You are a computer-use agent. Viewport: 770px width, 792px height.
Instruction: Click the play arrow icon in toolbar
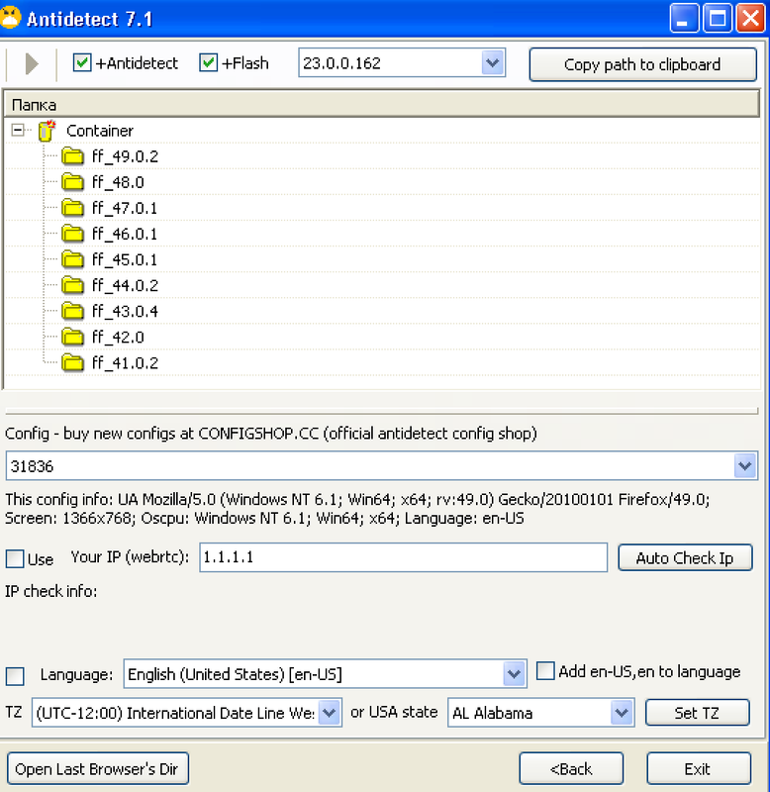pyautogui.click(x=31, y=64)
